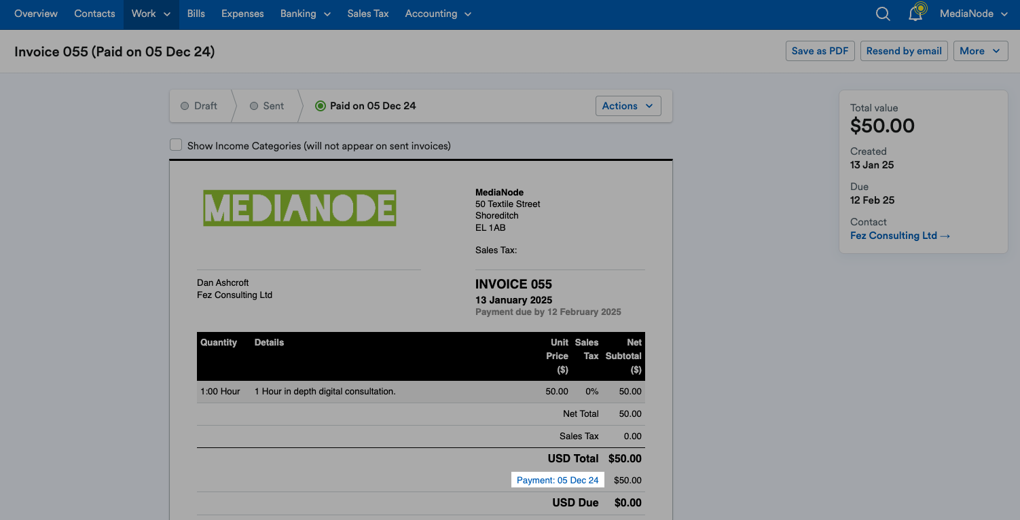Click the Invoice 055 page title
Screen dimensions: 1020x520
[115, 52]
